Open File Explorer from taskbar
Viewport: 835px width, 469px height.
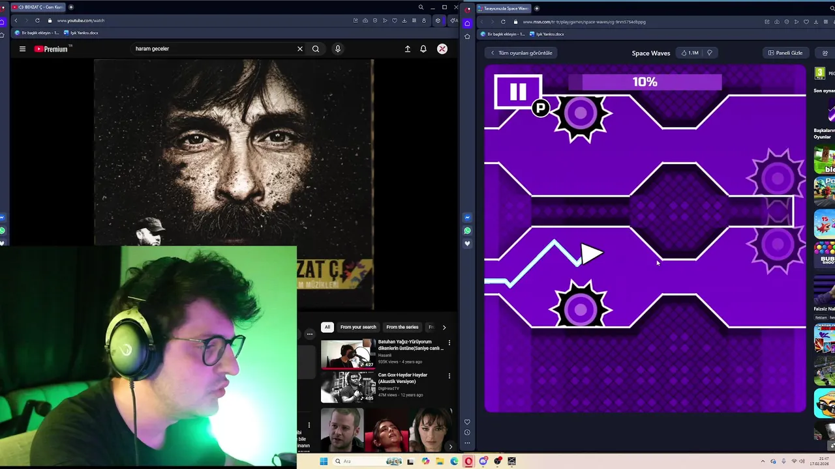pyautogui.click(x=440, y=461)
